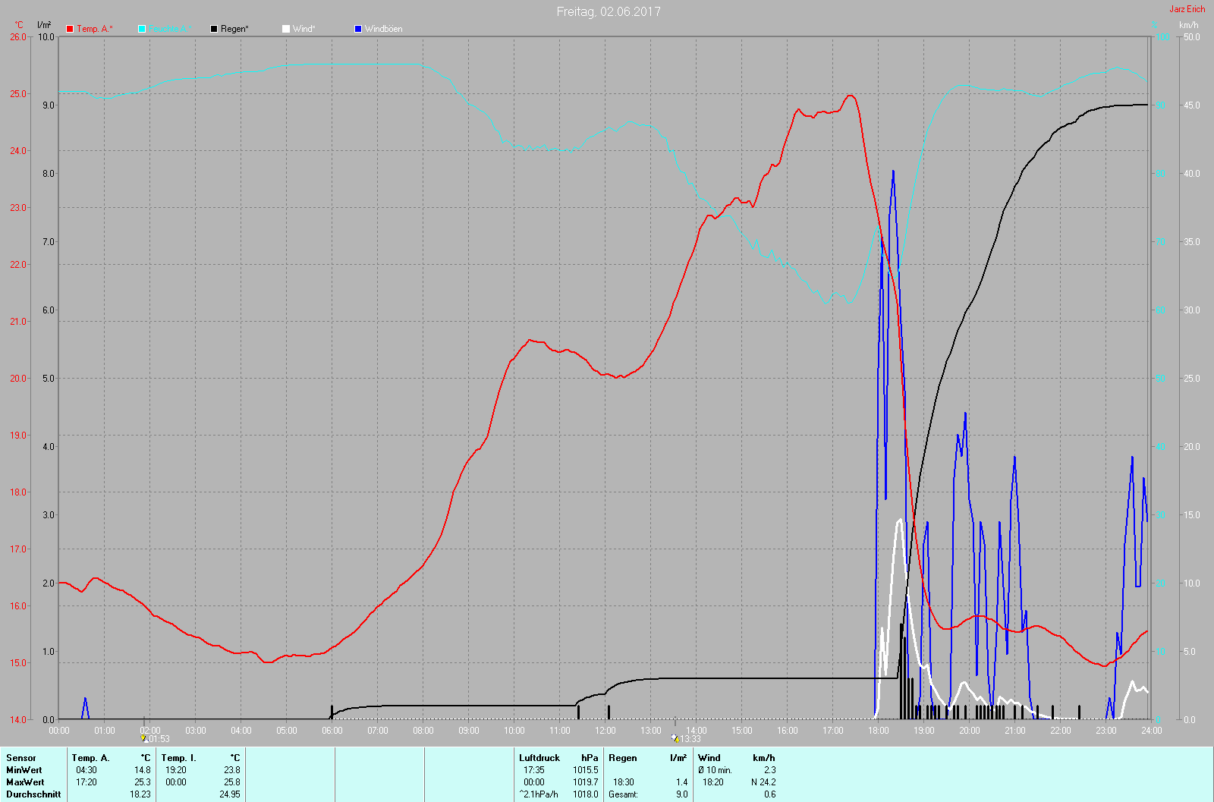
Task: Click the 'Temp. I.' column header in table
Action: pyautogui.click(x=178, y=758)
